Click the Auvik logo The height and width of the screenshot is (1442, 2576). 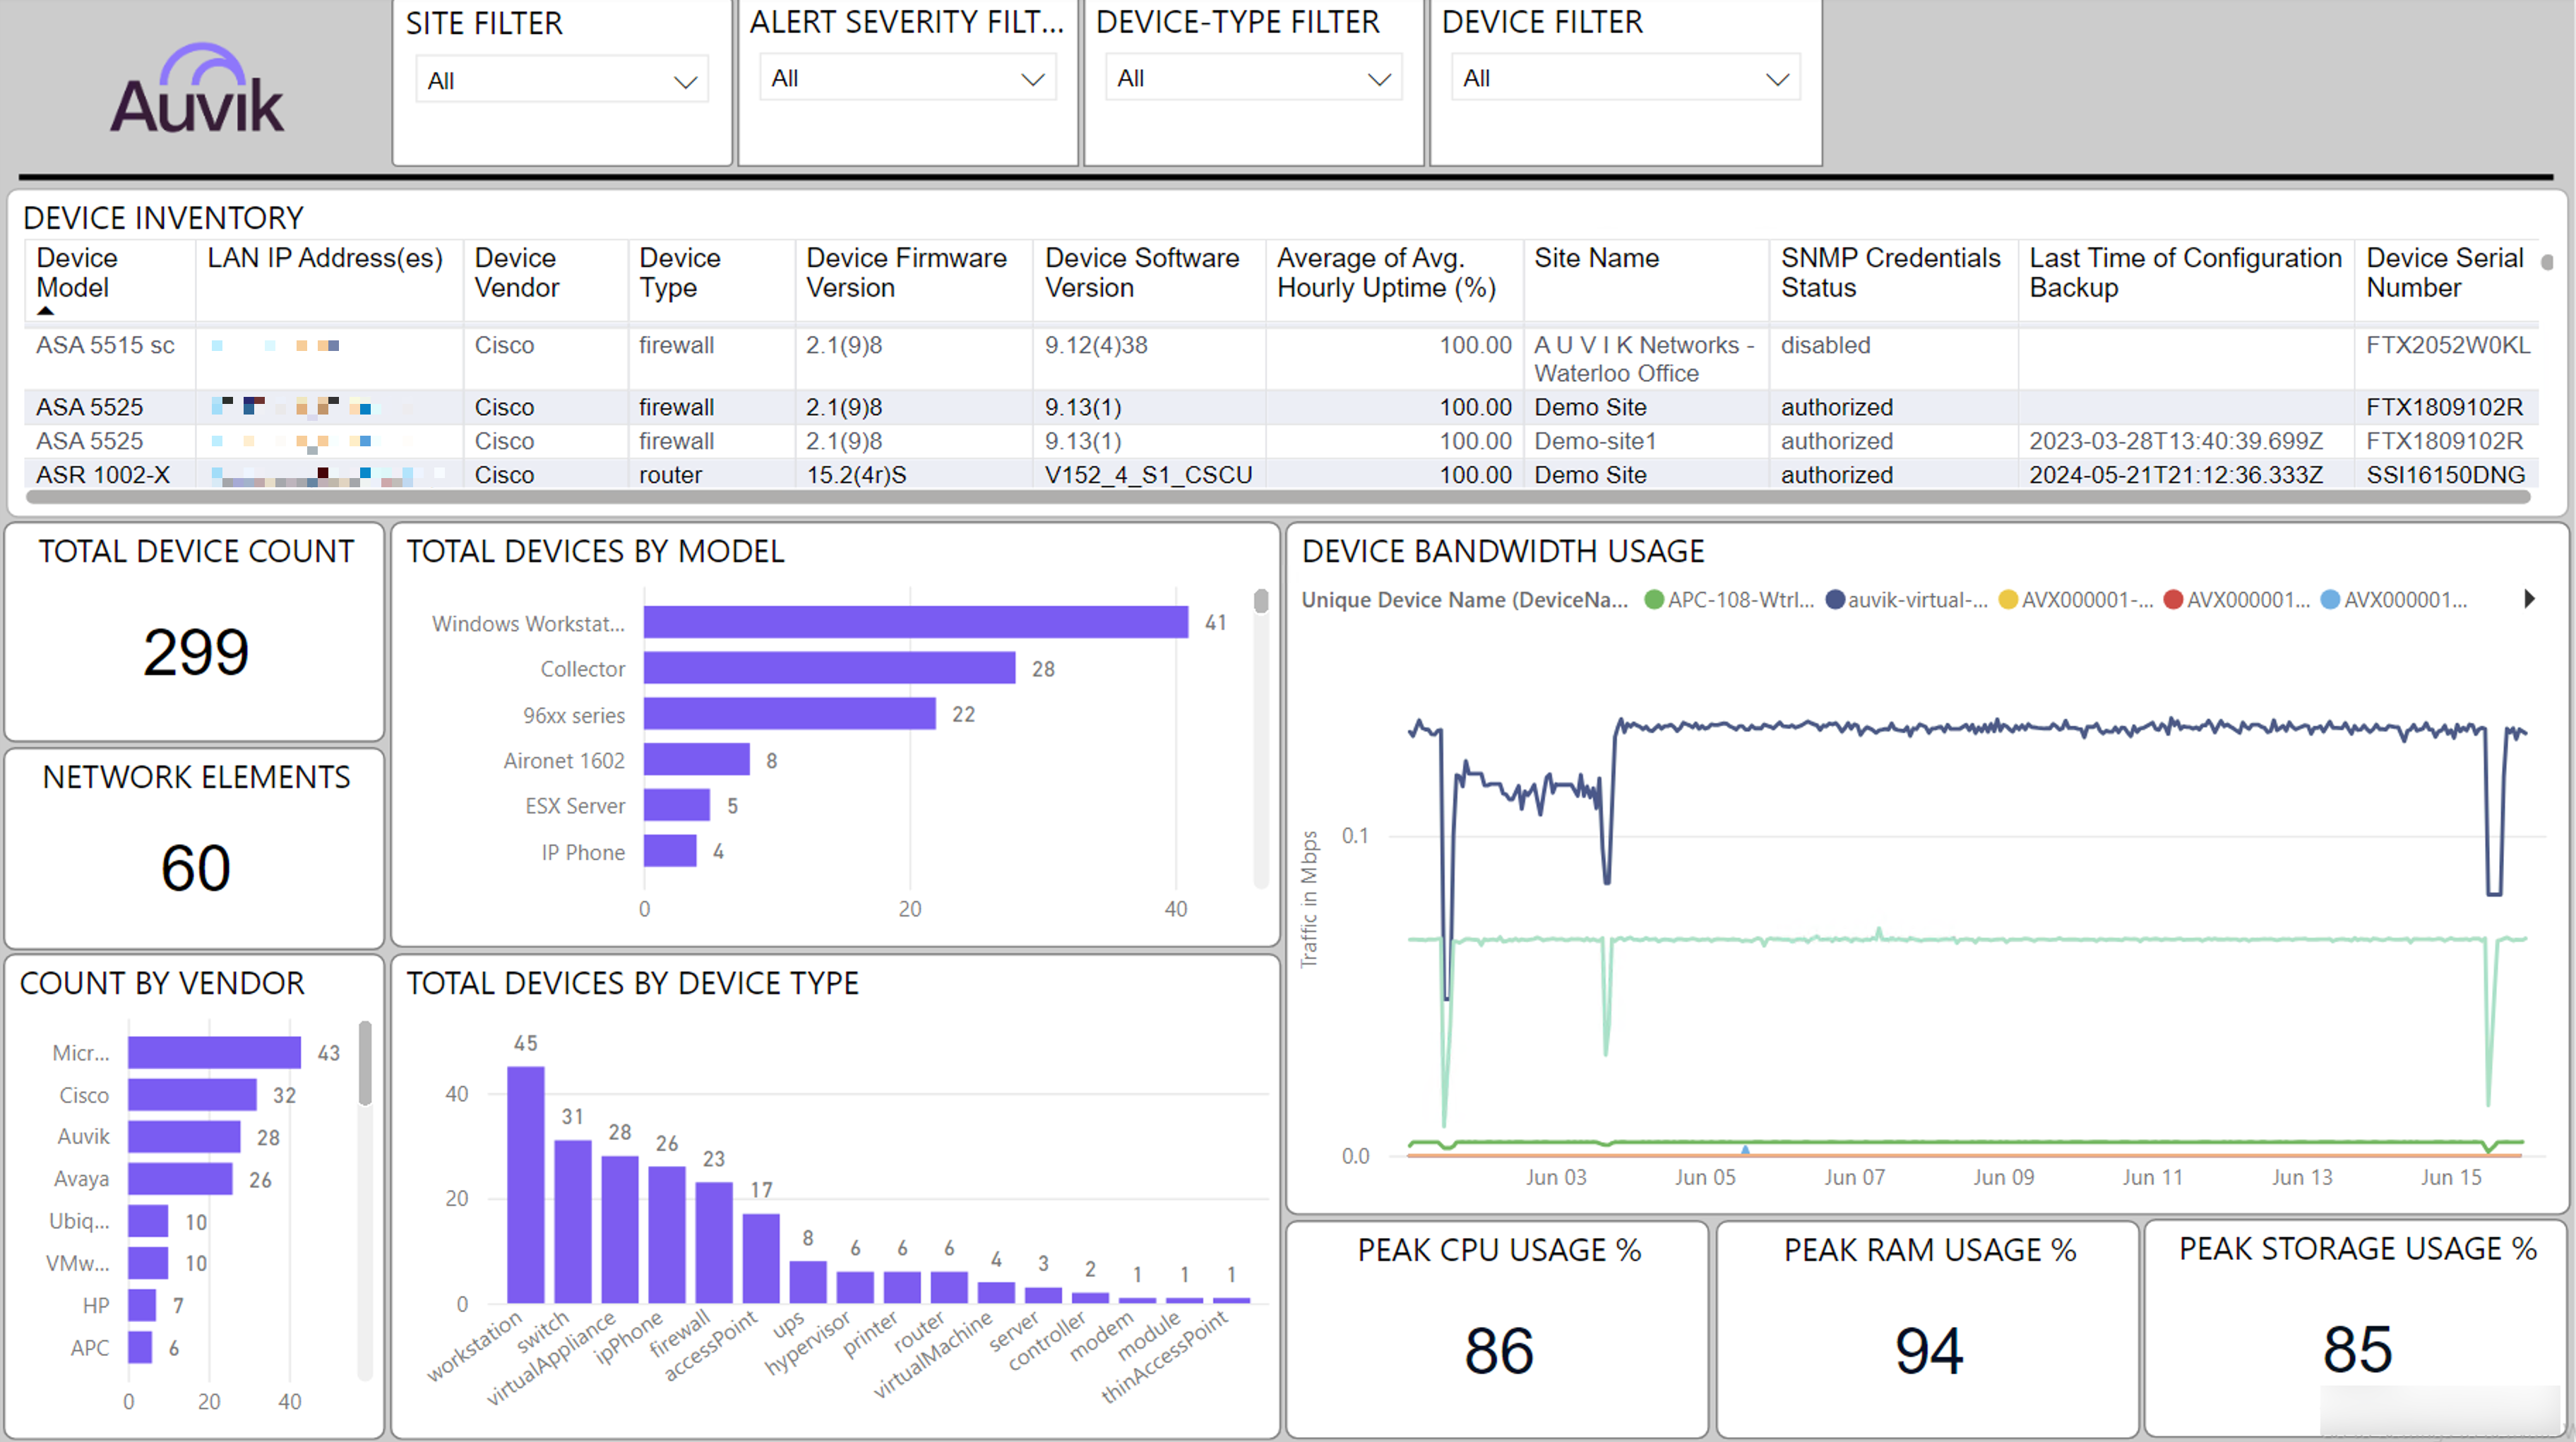tap(197, 89)
